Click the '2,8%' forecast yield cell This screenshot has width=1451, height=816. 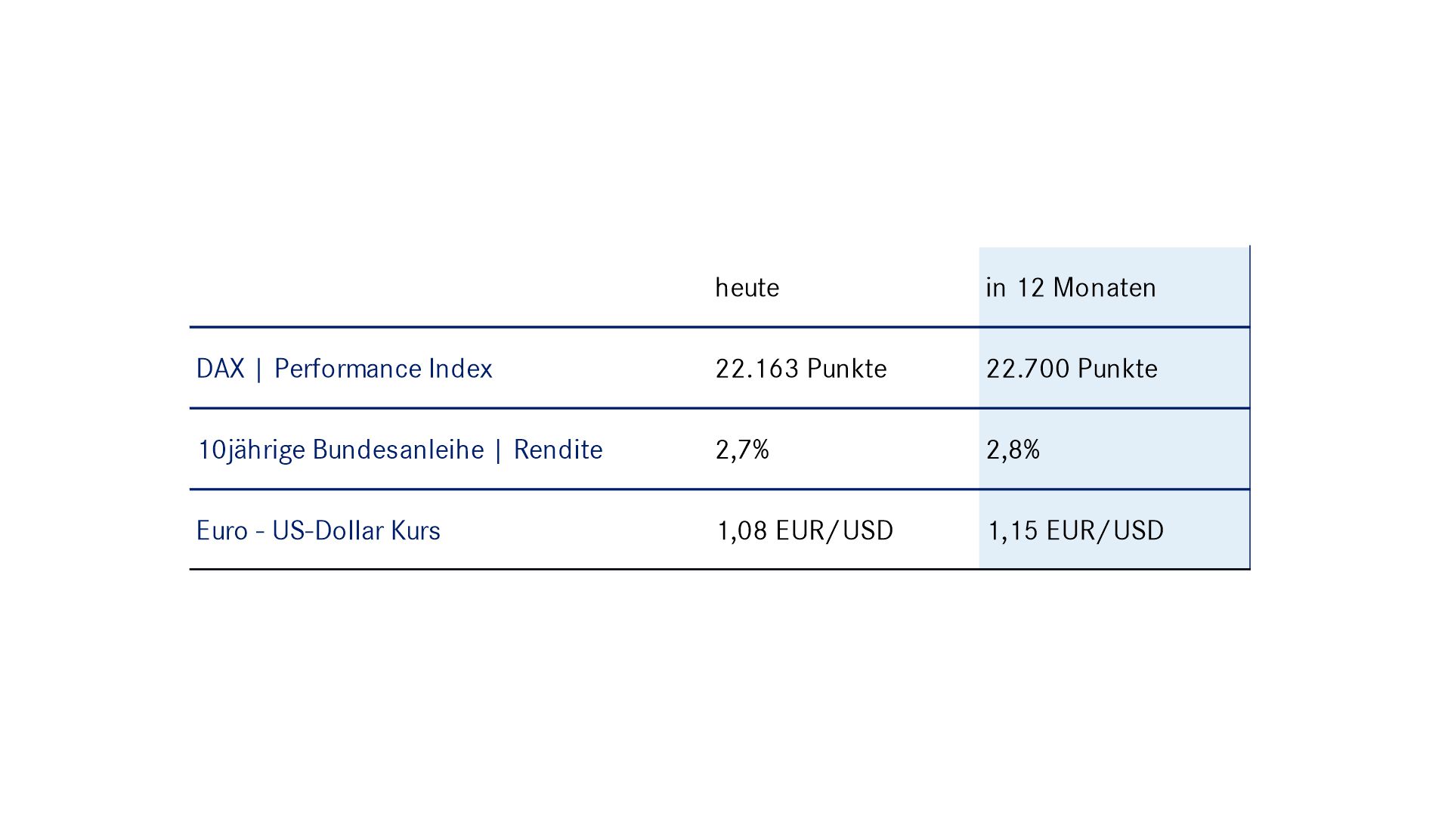point(1013,450)
